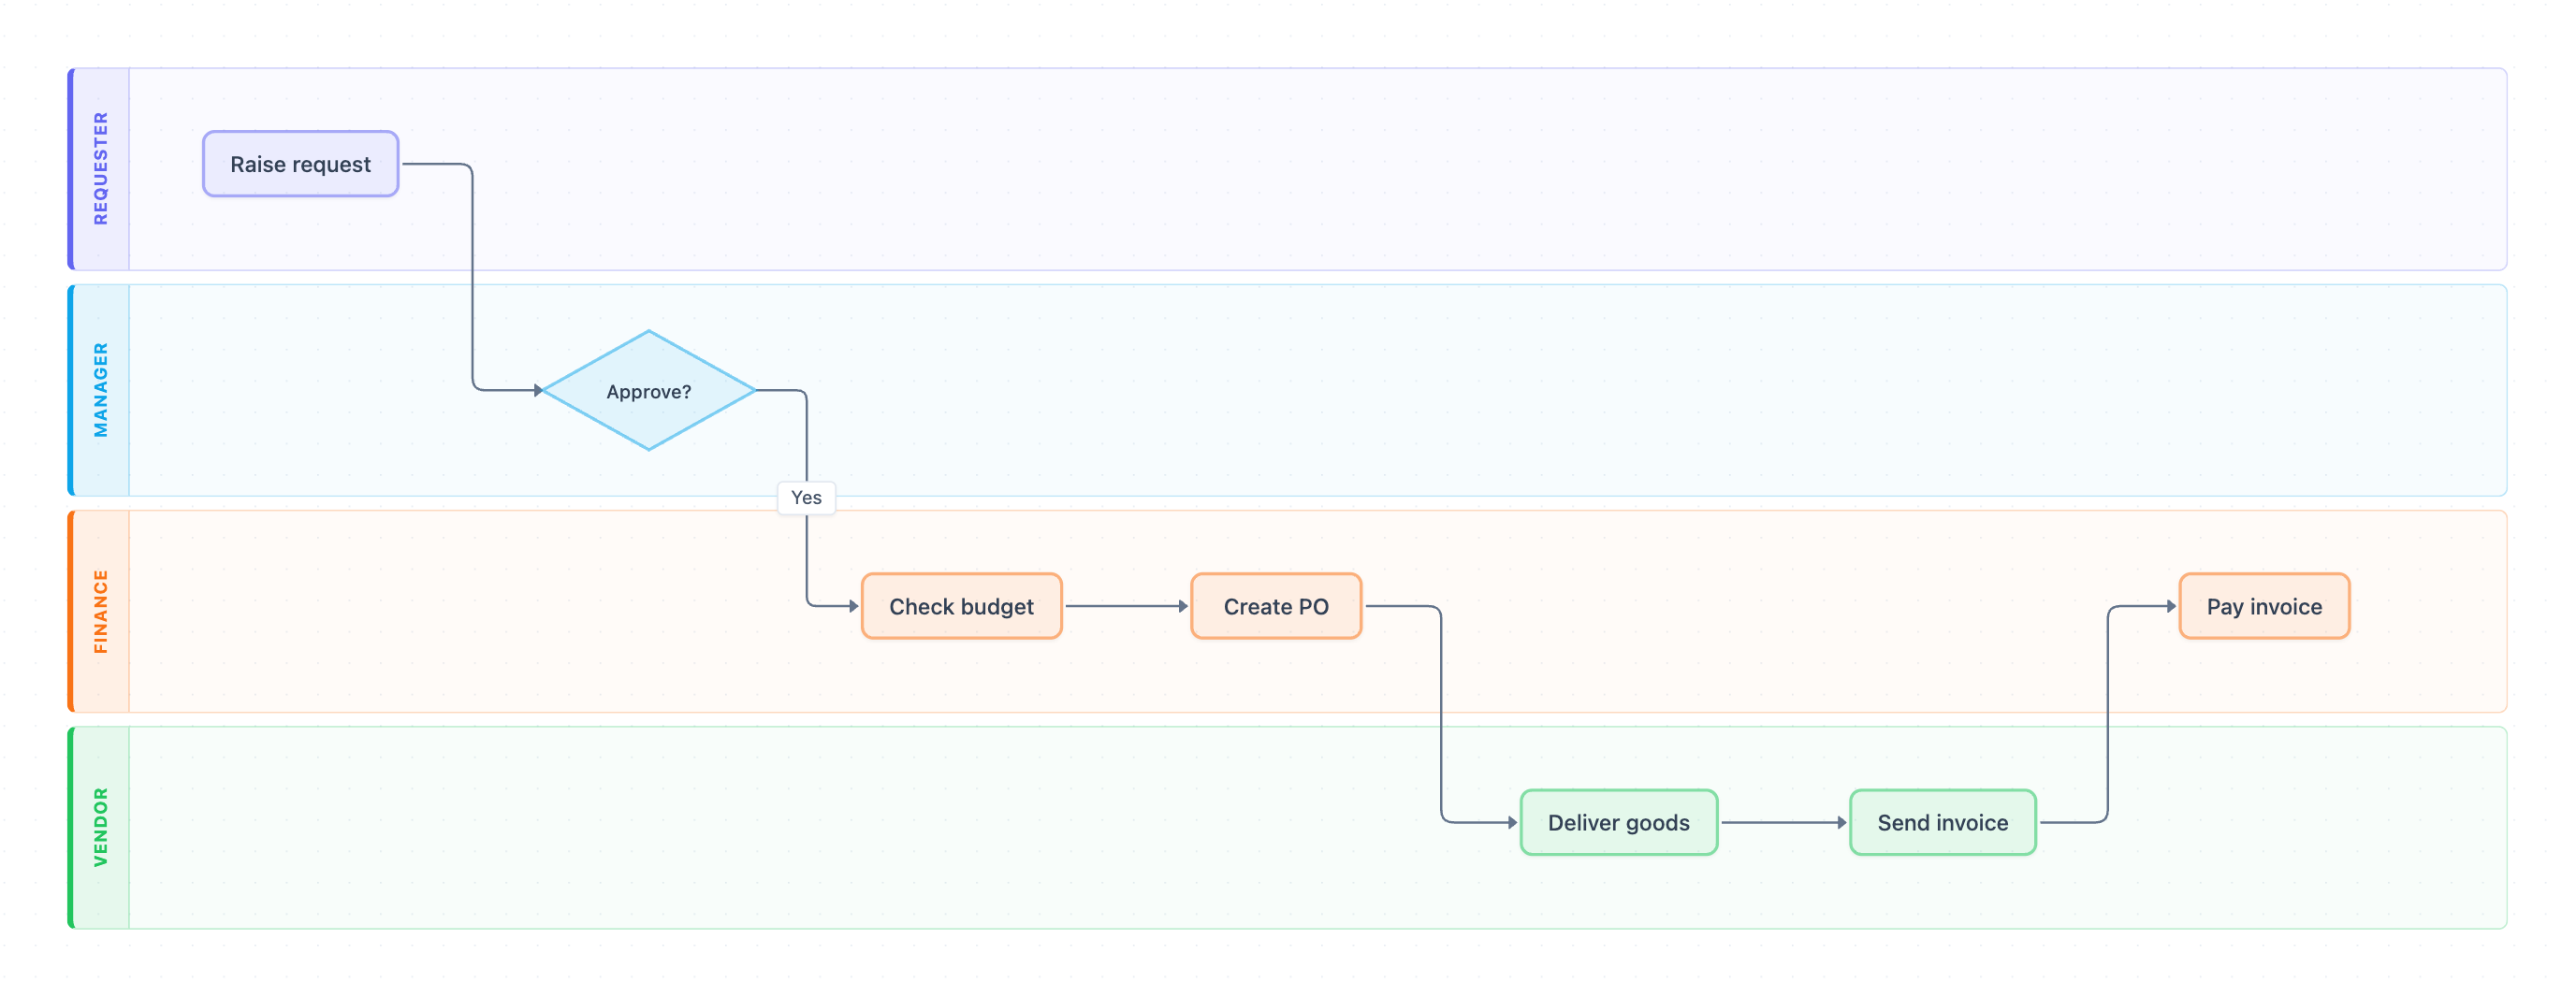Click the FINANCE swimlane header

coord(100,611)
